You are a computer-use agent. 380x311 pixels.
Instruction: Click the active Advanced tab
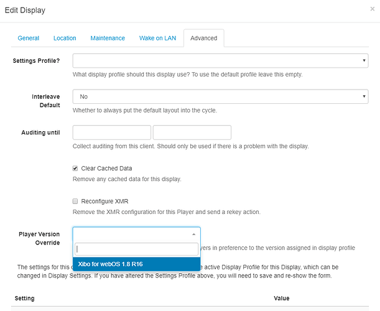203,38
